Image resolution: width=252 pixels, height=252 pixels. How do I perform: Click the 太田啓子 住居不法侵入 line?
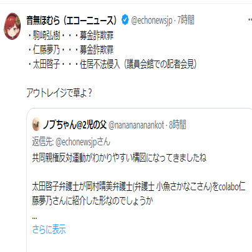pyautogui.click(x=112, y=64)
